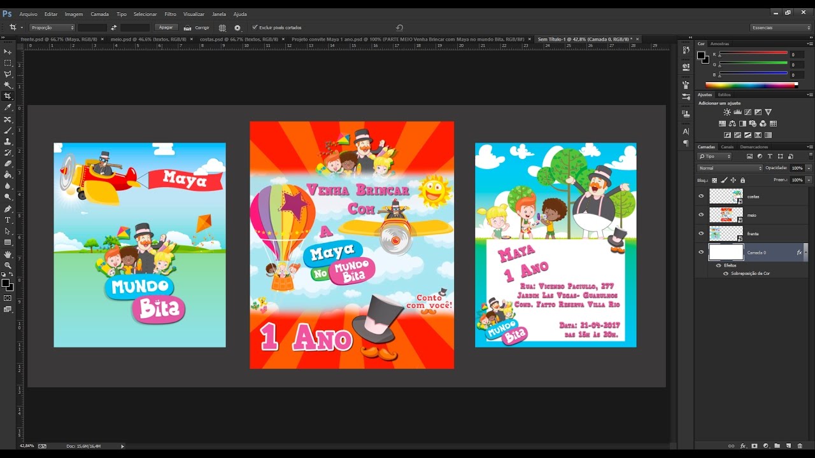The height and width of the screenshot is (458, 815).
Task: Reset the crop with undo arrow
Action: [399, 27]
